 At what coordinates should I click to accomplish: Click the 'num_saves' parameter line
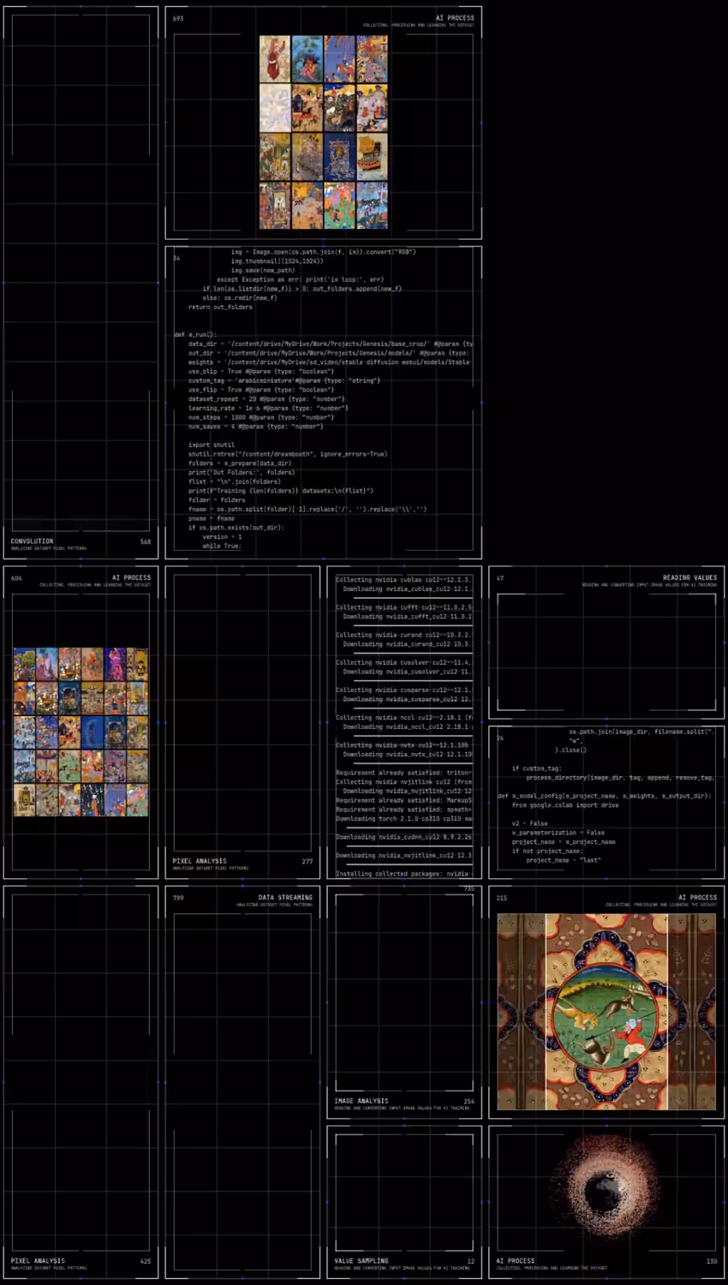tap(256, 427)
